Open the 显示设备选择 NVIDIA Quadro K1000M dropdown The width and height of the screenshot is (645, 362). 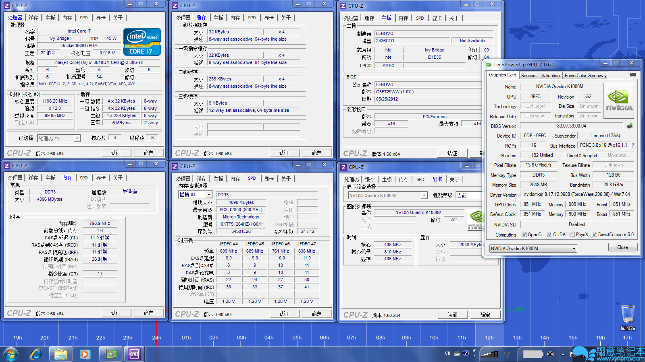[x=388, y=195]
